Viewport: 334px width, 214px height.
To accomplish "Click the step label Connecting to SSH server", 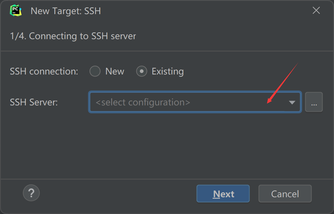I will [73, 36].
